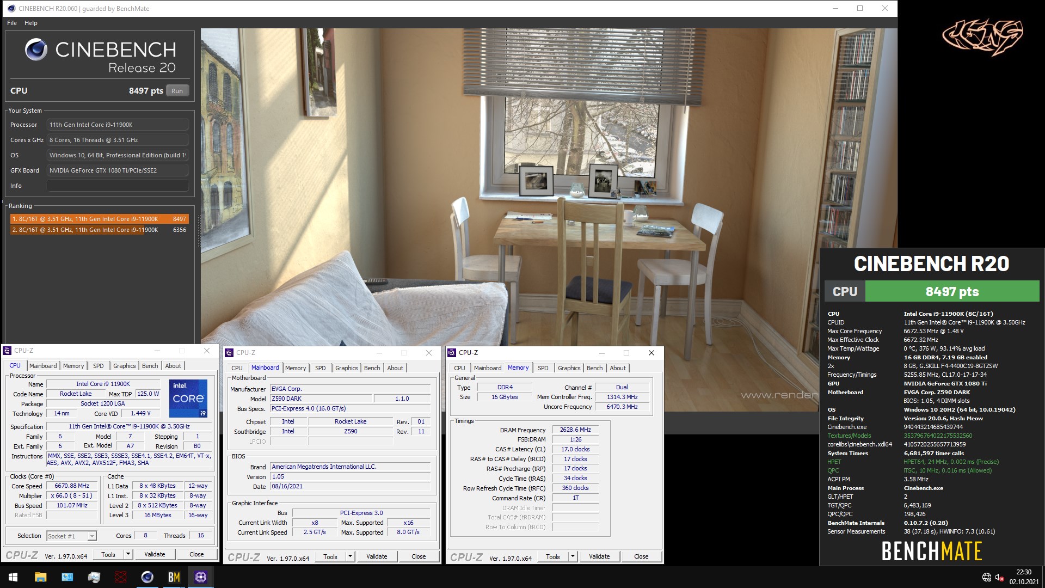
Task: Select second ranking entry scoring 6356
Action: pos(99,230)
